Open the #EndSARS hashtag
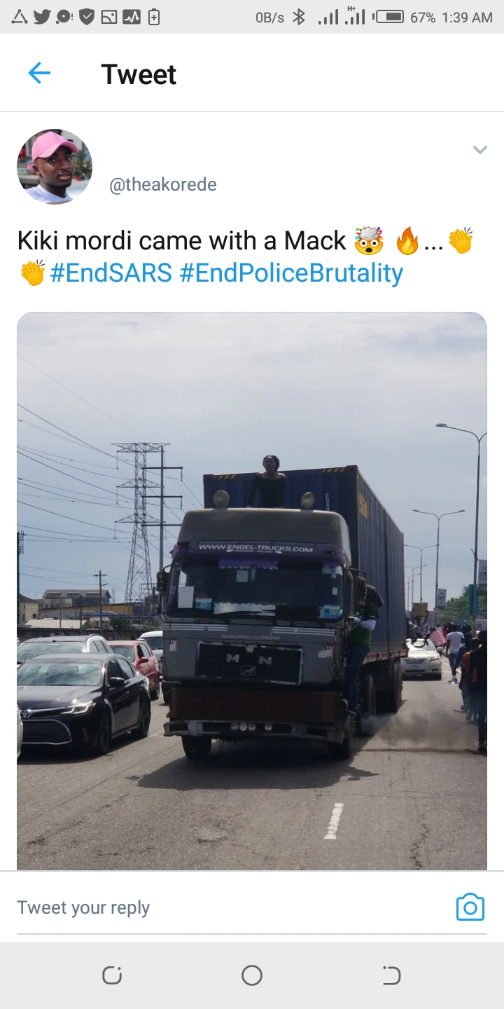 111,273
